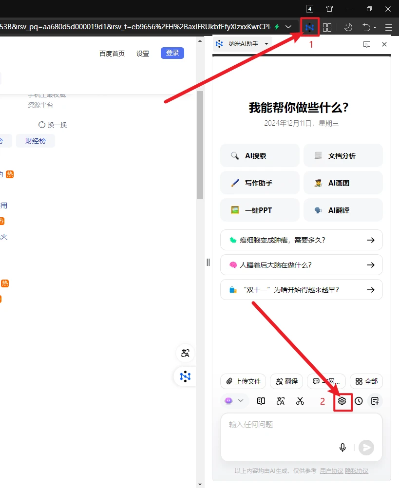
Task: Close the AI assistant side panel
Action: (384, 44)
